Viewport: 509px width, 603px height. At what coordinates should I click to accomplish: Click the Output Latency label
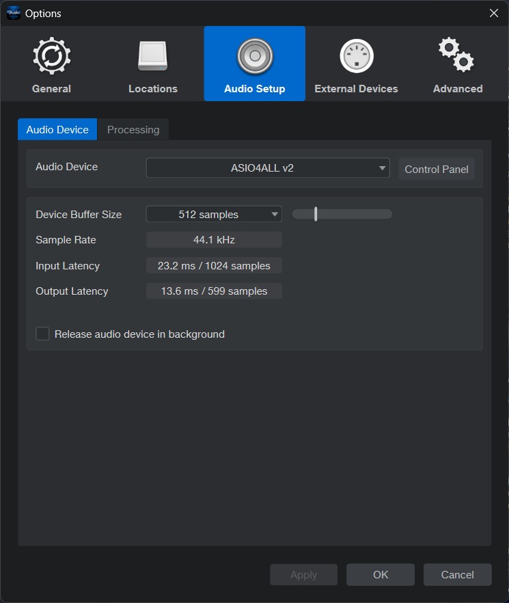tap(72, 291)
